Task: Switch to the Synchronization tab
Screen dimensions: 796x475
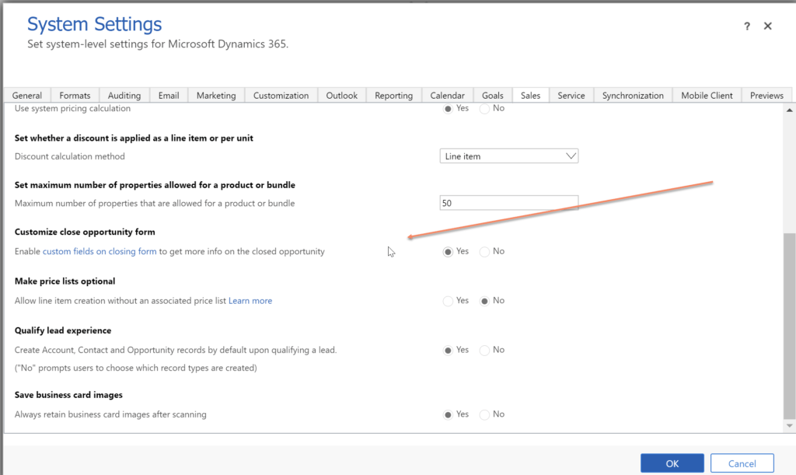Action: pos(633,96)
